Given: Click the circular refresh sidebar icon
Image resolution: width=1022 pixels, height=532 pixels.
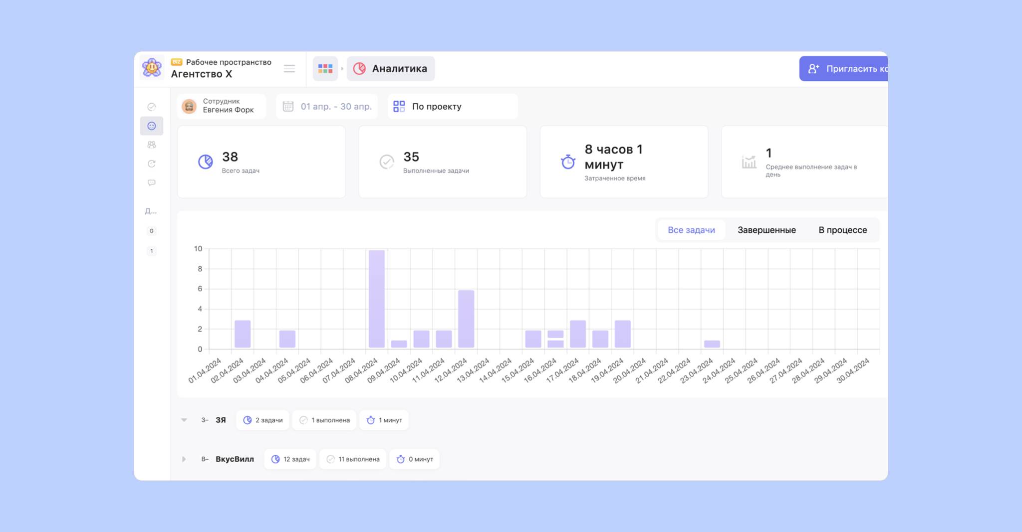Looking at the screenshot, I should coord(152,164).
